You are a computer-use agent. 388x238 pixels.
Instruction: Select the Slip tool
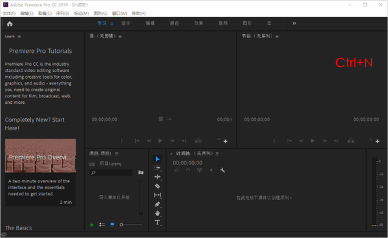pyautogui.click(x=157, y=195)
